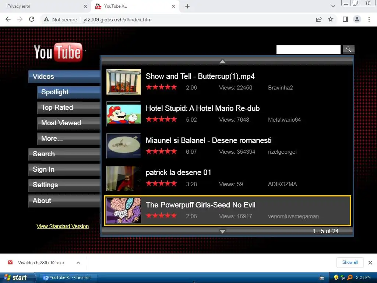Select Top Rated category
Image resolution: width=377 pixels, height=283 pixels.
tap(69, 108)
